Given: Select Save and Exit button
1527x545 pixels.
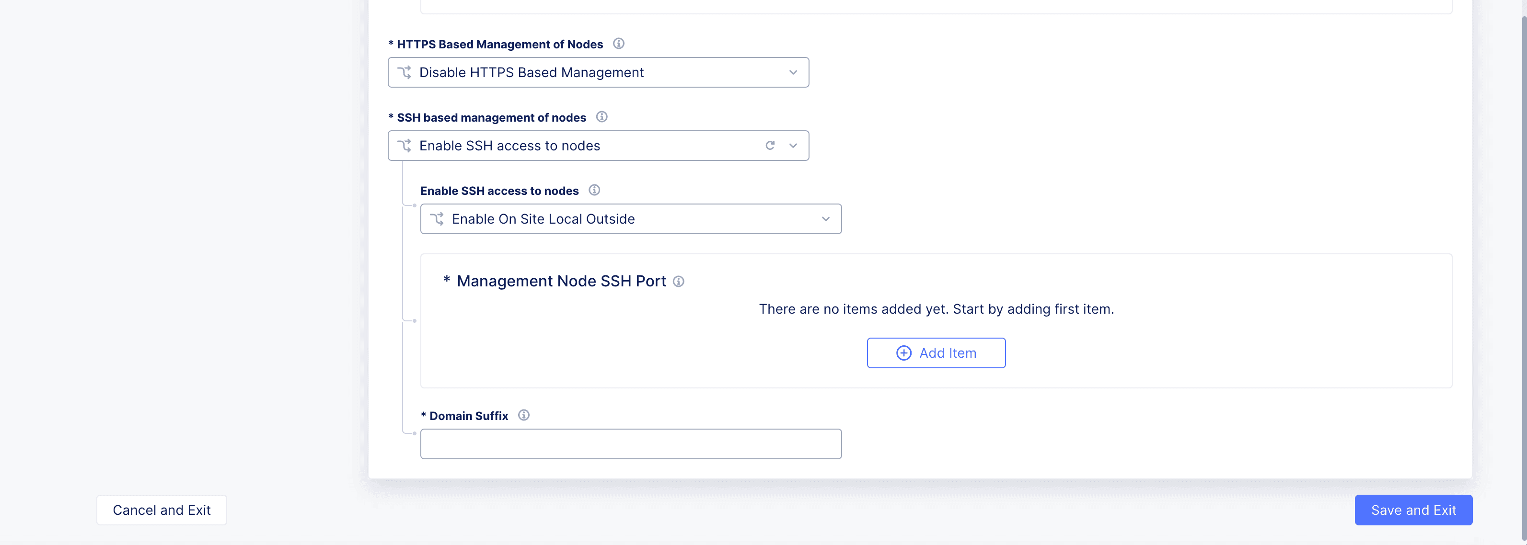Looking at the screenshot, I should pyautogui.click(x=1413, y=509).
